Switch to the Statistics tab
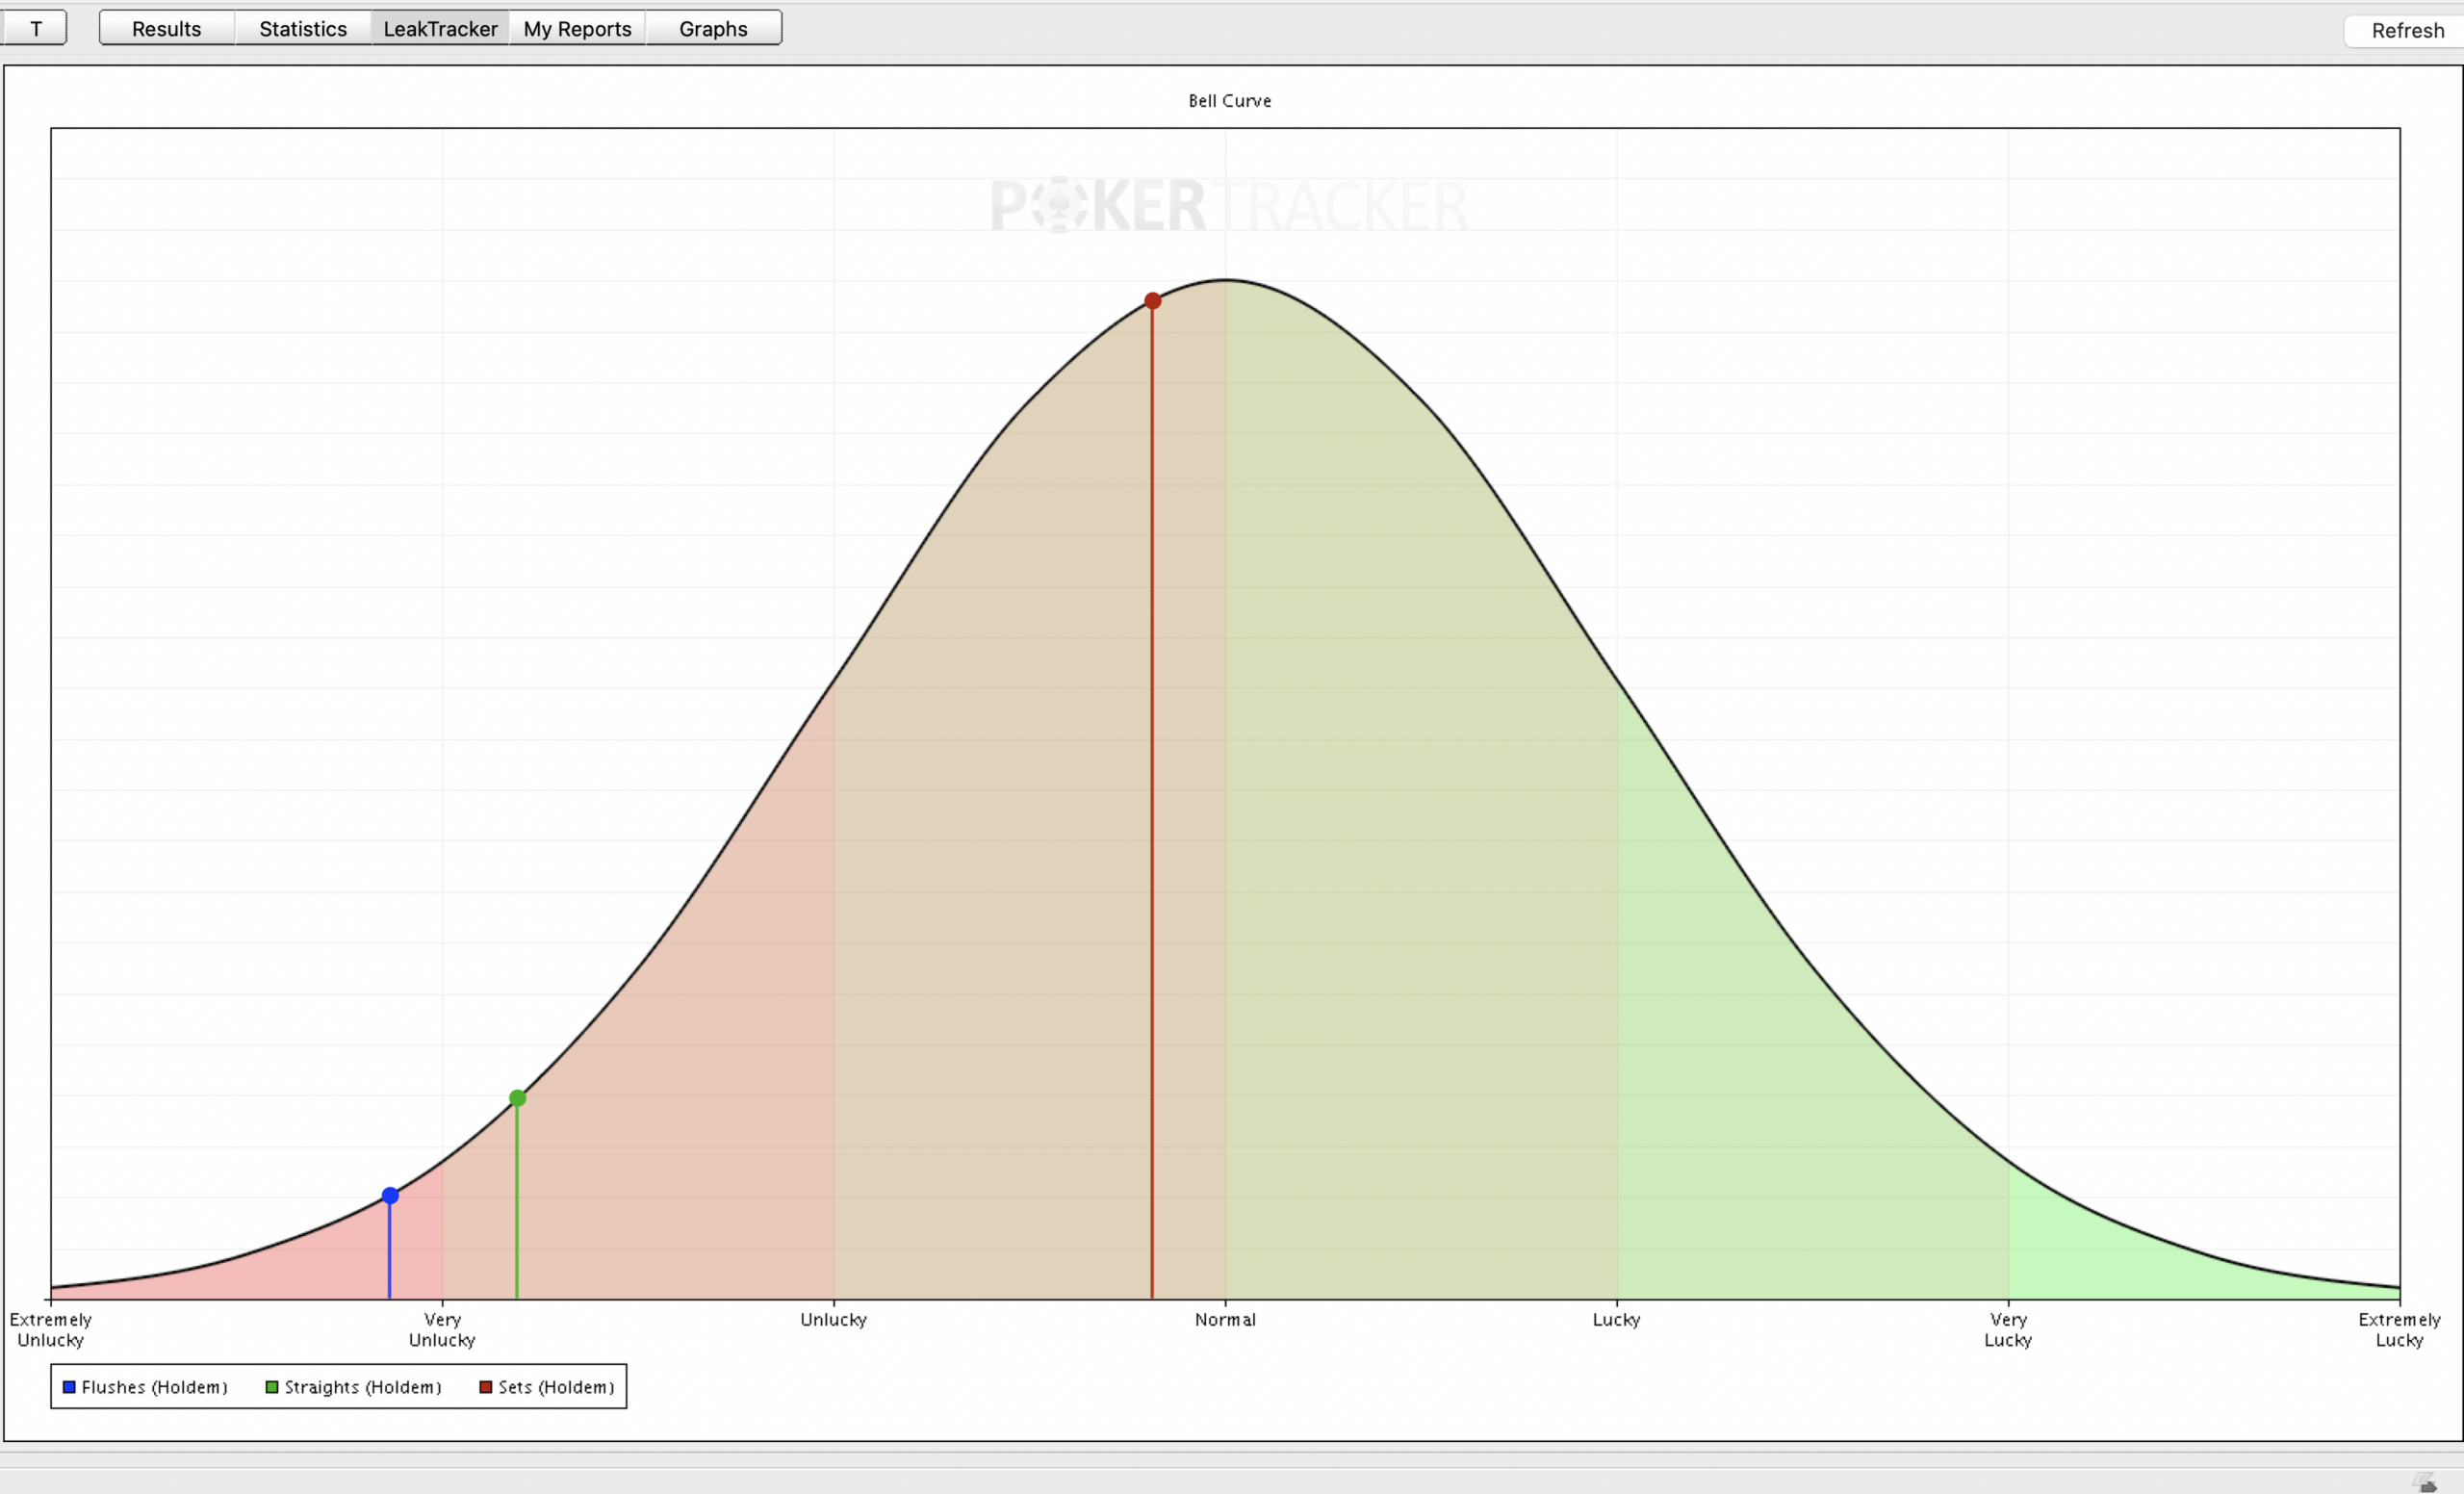This screenshot has width=2464, height=1494. [303, 28]
